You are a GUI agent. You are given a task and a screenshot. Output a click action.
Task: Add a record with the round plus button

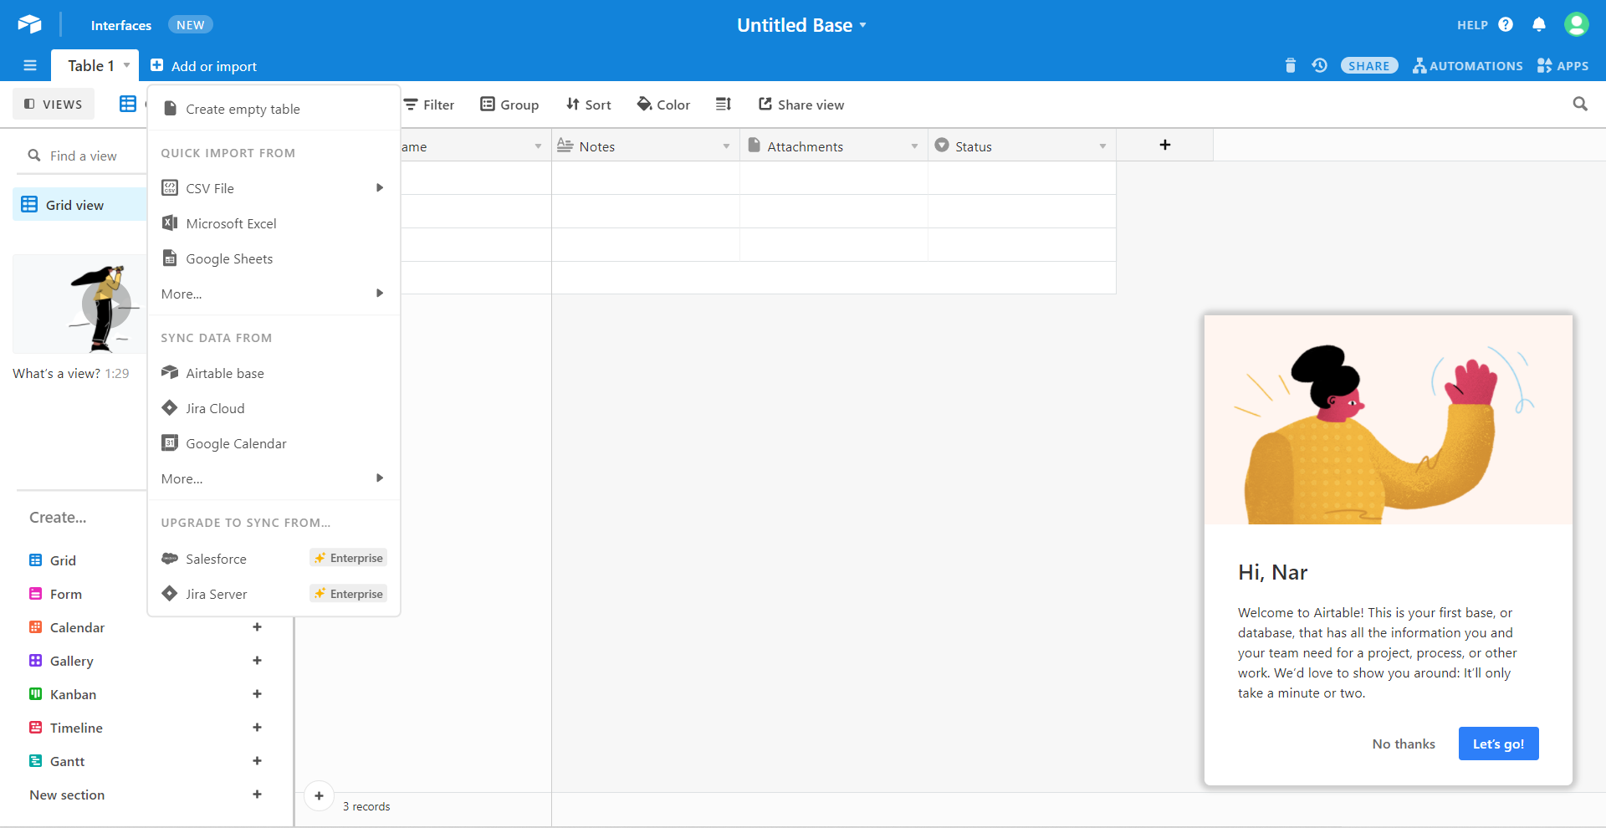point(319,796)
